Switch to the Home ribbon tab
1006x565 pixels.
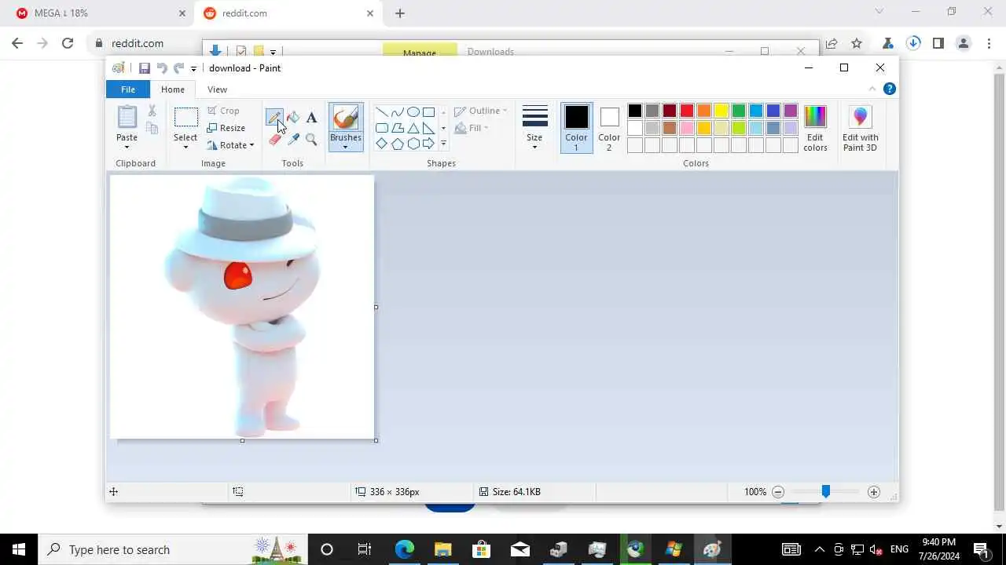click(x=173, y=89)
